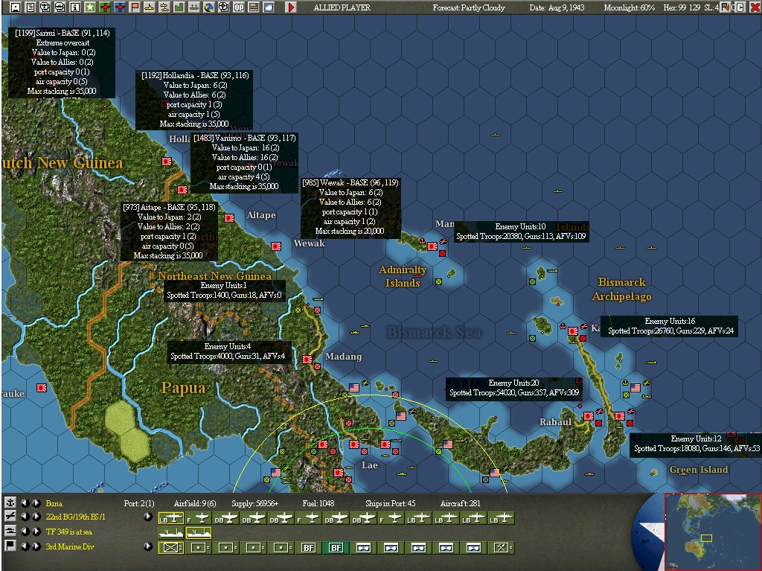
Task: Click the 'Forecast: Partly Cloudy' status text
Action: click(469, 7)
